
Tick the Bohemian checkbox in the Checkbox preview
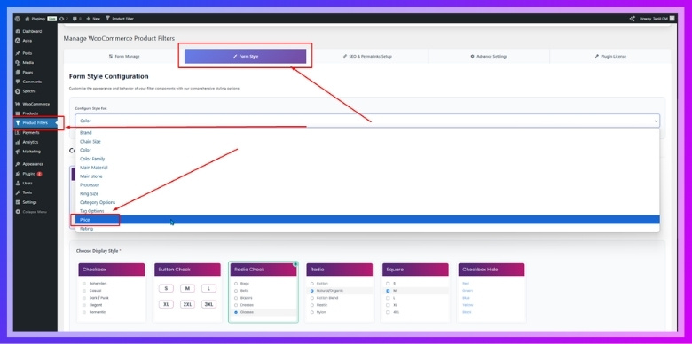pyautogui.click(x=84, y=284)
